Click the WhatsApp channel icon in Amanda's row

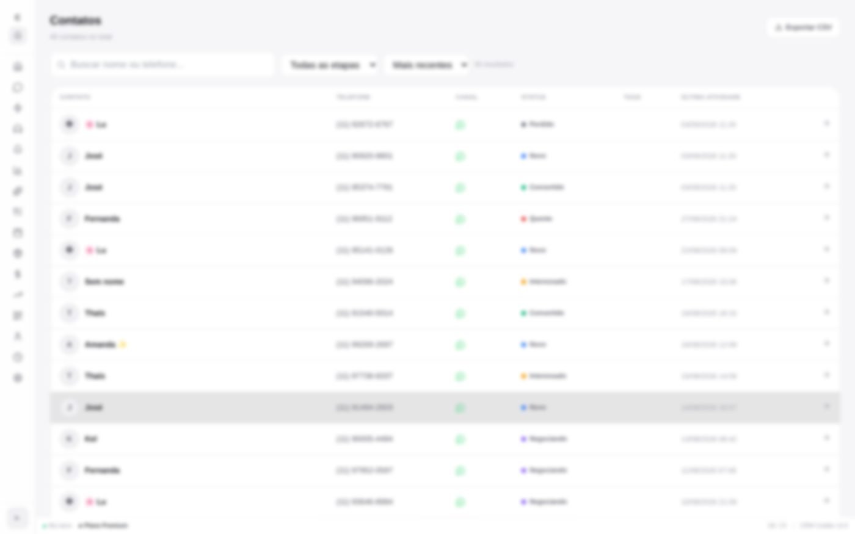click(460, 345)
